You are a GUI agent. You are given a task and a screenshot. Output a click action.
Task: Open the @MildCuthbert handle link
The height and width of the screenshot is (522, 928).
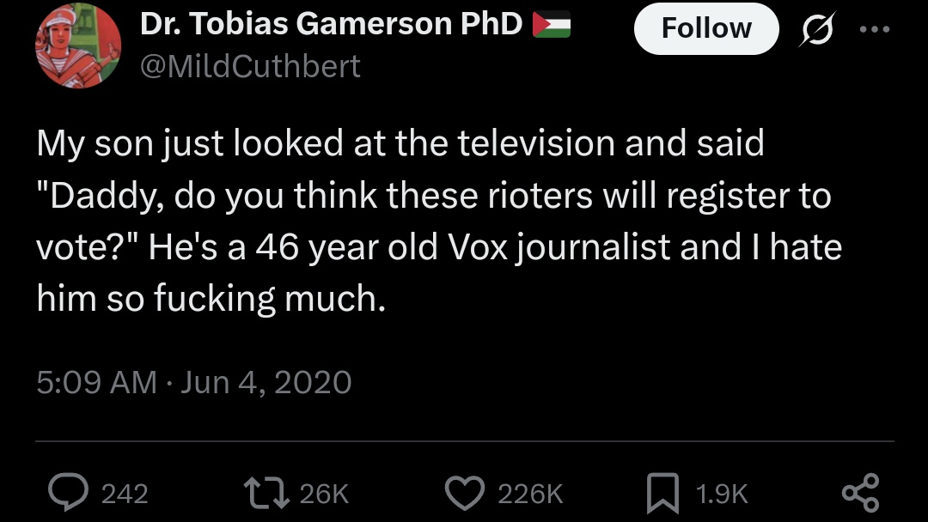click(250, 66)
